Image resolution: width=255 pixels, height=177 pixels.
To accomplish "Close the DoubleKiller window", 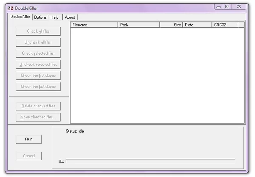I will pyautogui.click(x=239, y=7).
